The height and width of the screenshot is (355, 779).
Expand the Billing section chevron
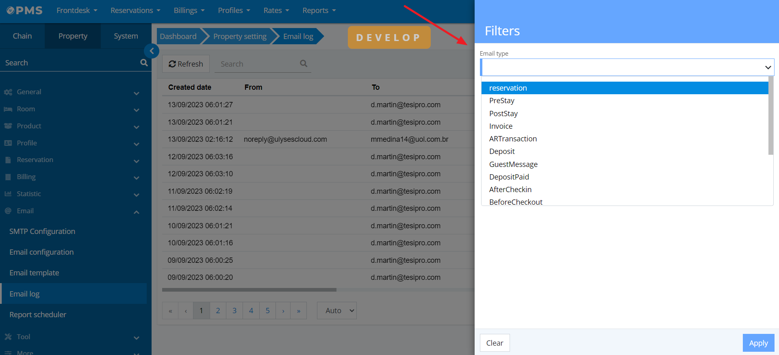click(x=137, y=177)
